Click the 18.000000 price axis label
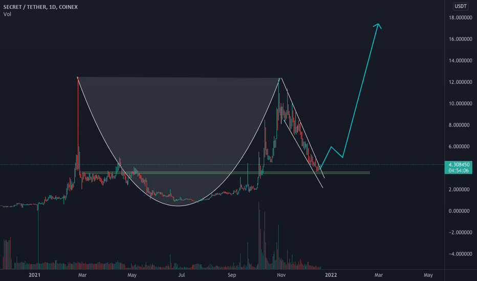Screen dimensions: 477x281 pyautogui.click(x=460, y=17)
